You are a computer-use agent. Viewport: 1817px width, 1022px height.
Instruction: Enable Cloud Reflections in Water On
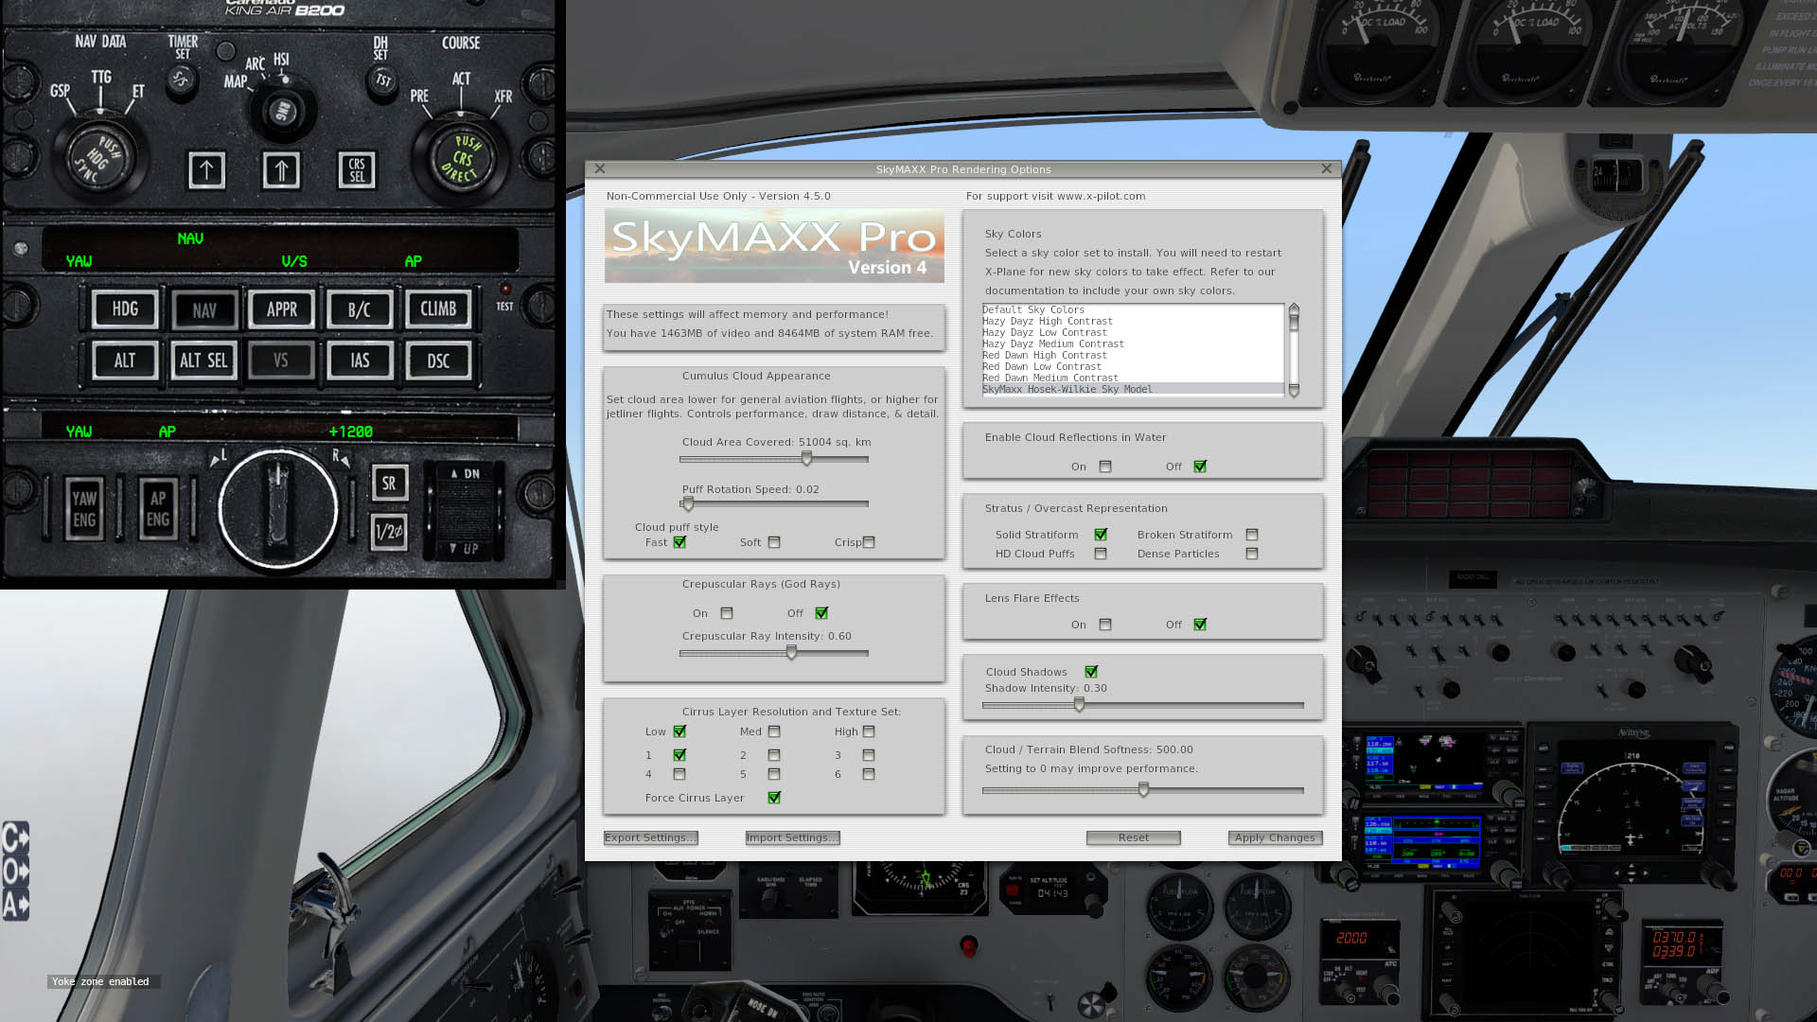click(x=1105, y=466)
